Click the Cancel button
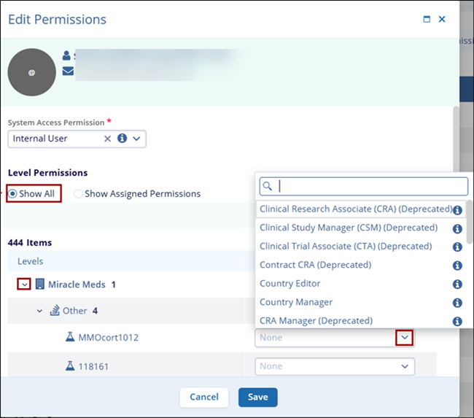474x418 pixels. [203, 397]
